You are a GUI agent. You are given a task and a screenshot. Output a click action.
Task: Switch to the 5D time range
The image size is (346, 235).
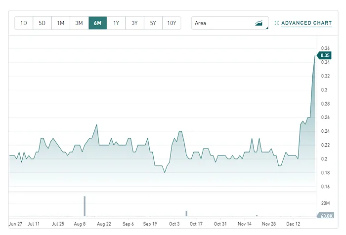42,23
